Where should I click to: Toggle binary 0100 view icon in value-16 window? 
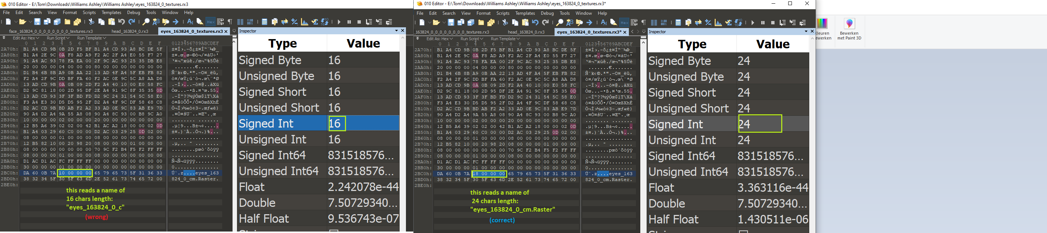pos(250,22)
